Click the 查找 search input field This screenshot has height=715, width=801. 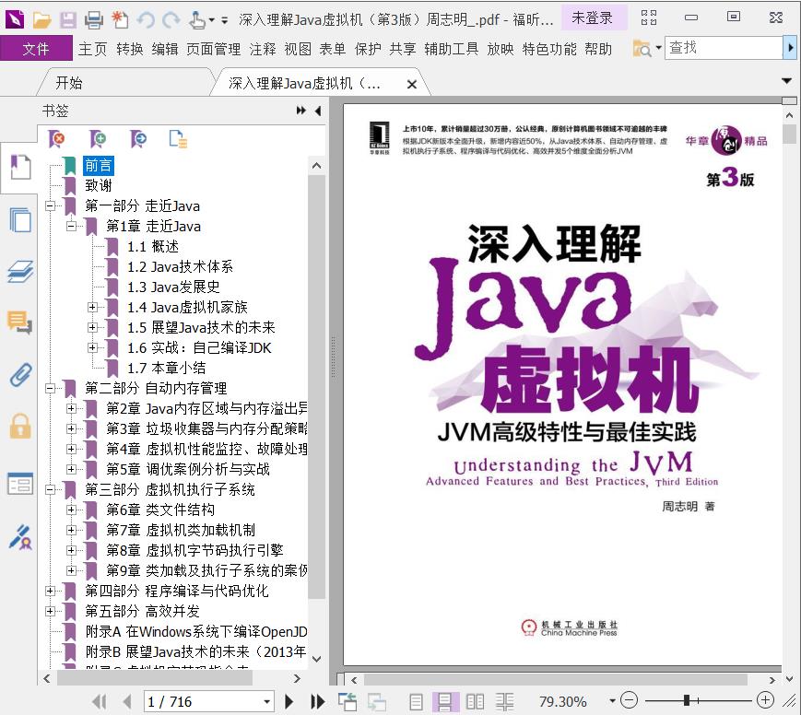[x=724, y=48]
